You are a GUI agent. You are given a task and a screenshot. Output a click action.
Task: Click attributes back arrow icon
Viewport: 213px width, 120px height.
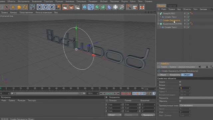199,67
